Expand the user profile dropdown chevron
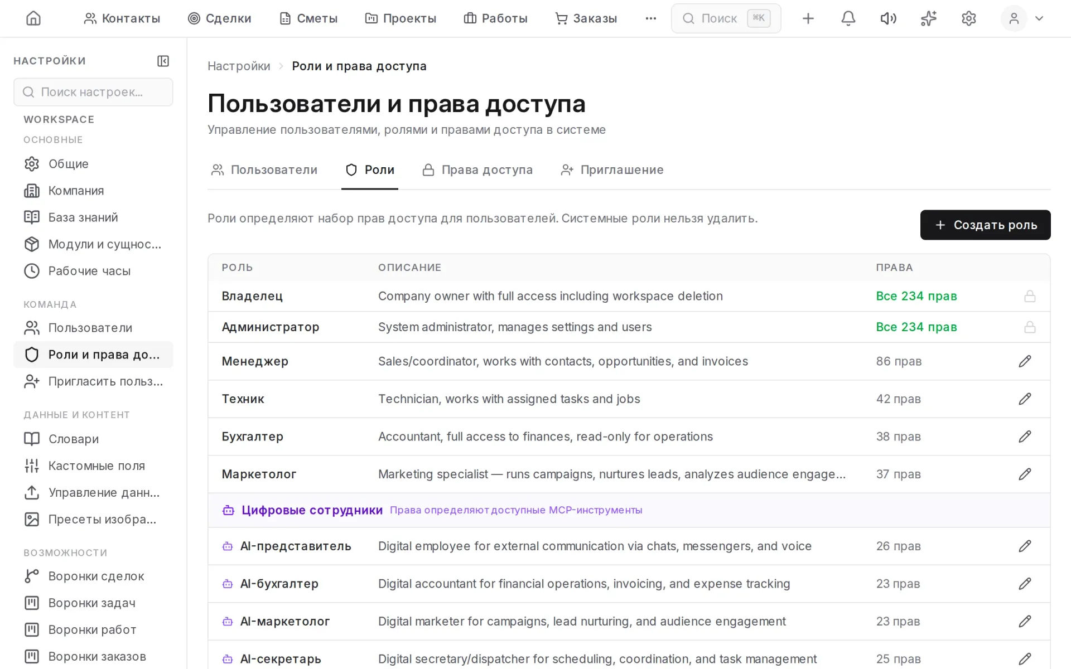The width and height of the screenshot is (1071, 669). pos(1039,18)
